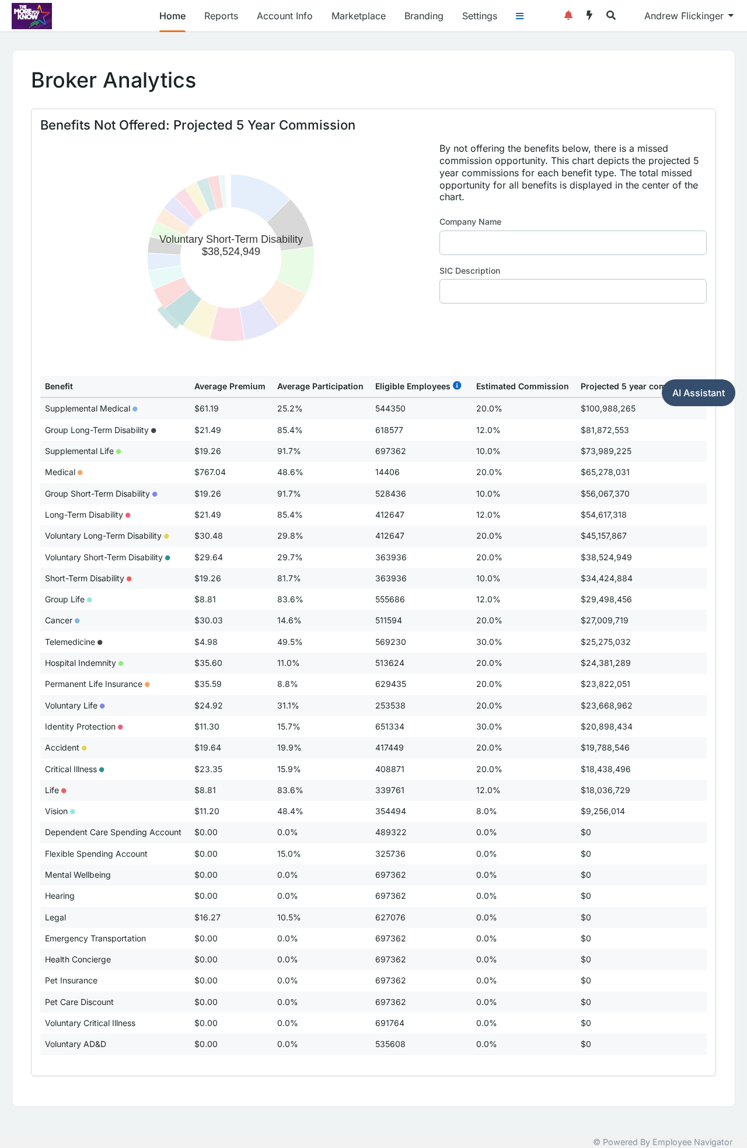Image resolution: width=747 pixels, height=1148 pixels.
Task: Open the lightning bolt quick actions icon
Action: click(589, 16)
